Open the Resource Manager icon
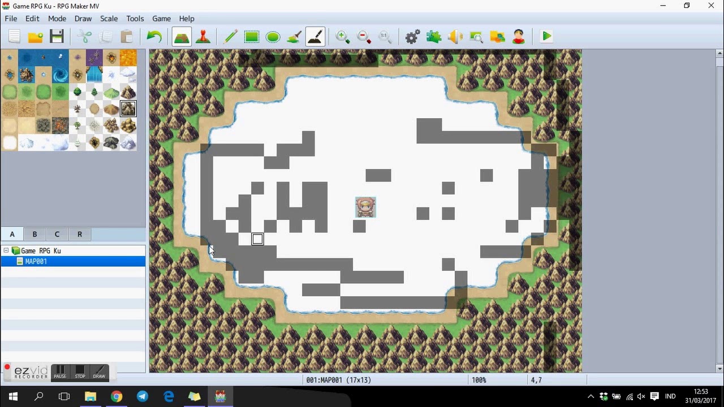The height and width of the screenshot is (407, 724). pyautogui.click(x=497, y=37)
